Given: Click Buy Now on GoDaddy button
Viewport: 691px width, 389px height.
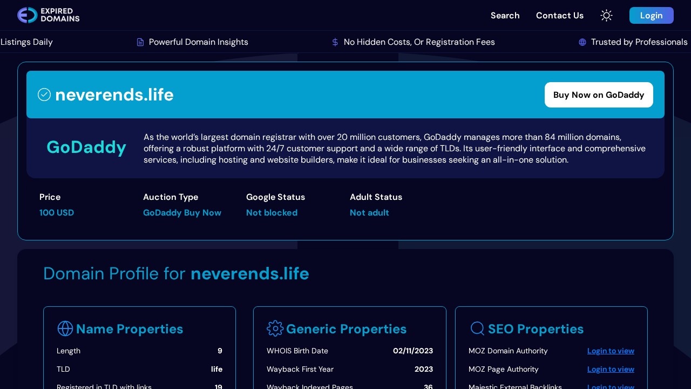Looking at the screenshot, I should (x=598, y=95).
